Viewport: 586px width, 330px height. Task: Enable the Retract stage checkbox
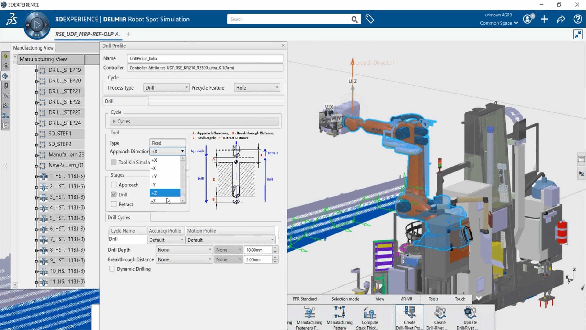113,204
